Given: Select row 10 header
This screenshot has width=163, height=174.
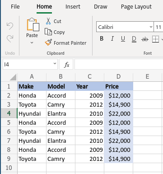Looking at the screenshot, I should point(9,168).
